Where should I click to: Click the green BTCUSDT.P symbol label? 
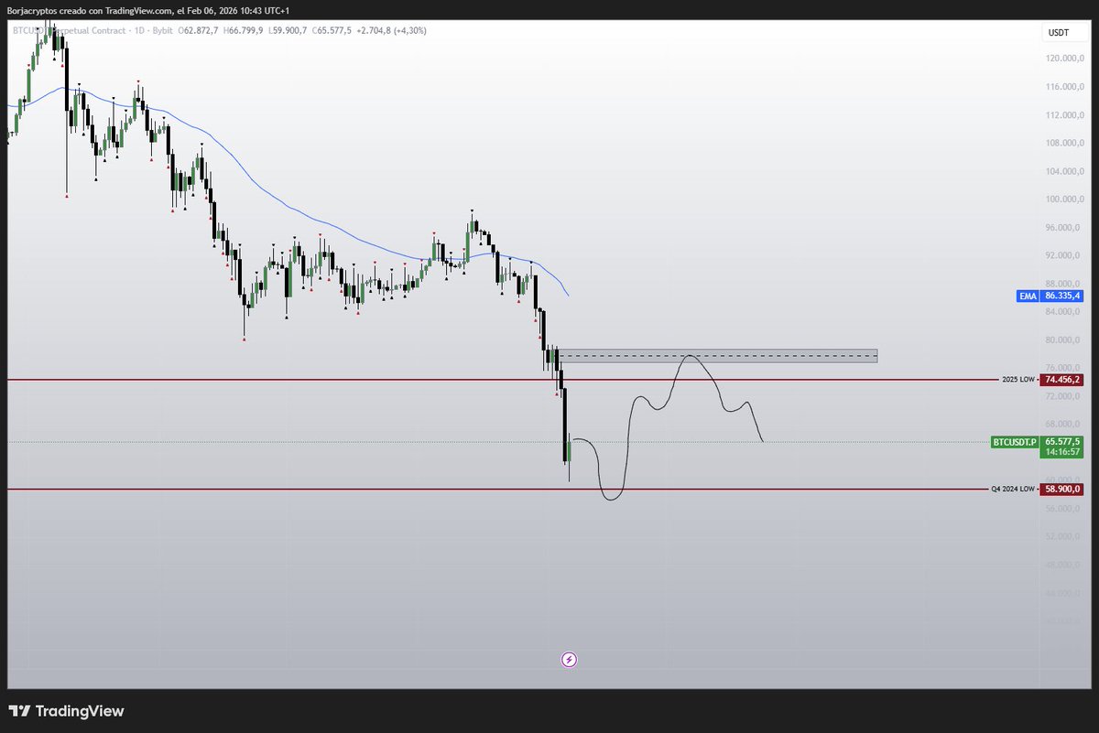pyautogui.click(x=1015, y=441)
